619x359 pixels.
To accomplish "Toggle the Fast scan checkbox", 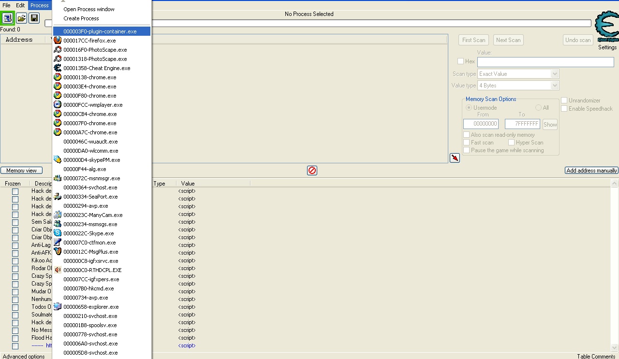I will click(x=466, y=143).
